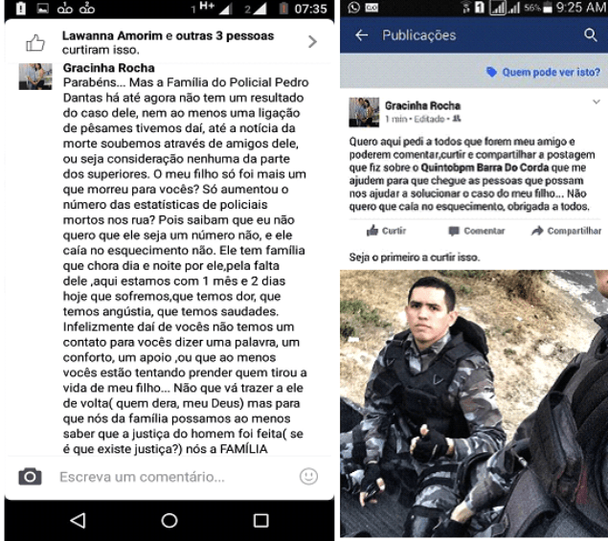Image resolution: width=608 pixels, height=541 pixels.
Task: Expand post options dropdown chevron
Action: (x=597, y=102)
